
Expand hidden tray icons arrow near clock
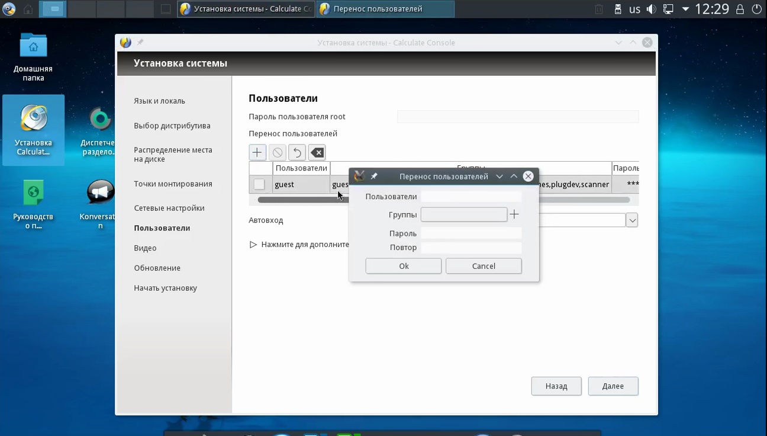(x=685, y=9)
